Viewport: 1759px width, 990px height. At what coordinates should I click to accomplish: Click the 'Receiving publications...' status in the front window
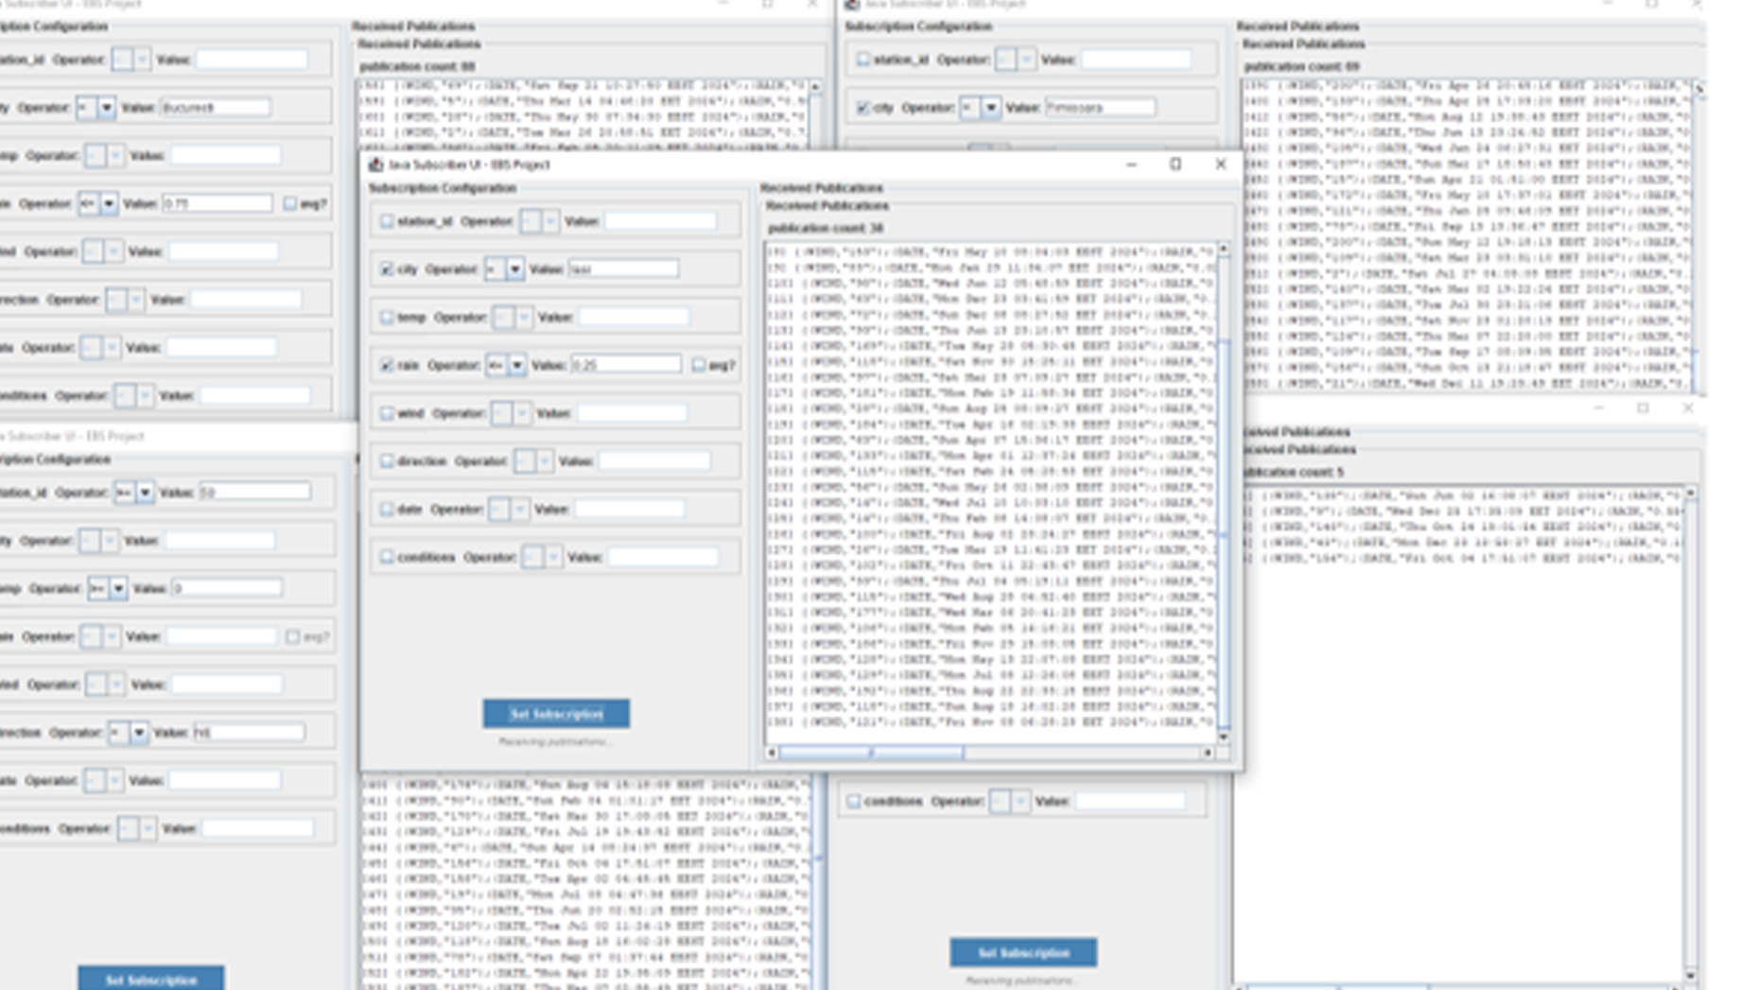tap(555, 742)
